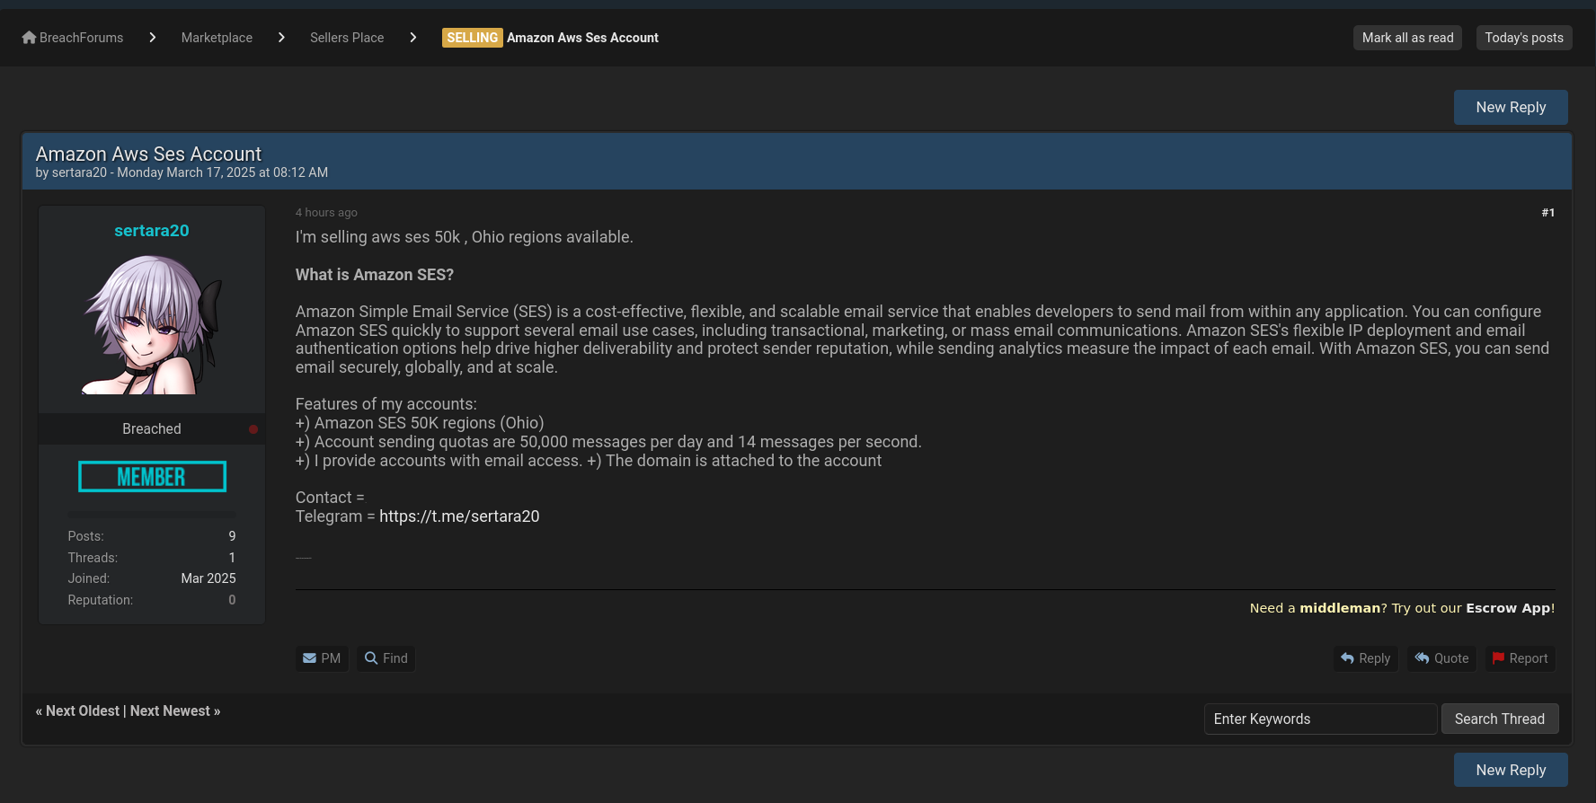The width and height of the screenshot is (1596, 803).
Task: Click the Find magnifier icon
Action: click(371, 658)
